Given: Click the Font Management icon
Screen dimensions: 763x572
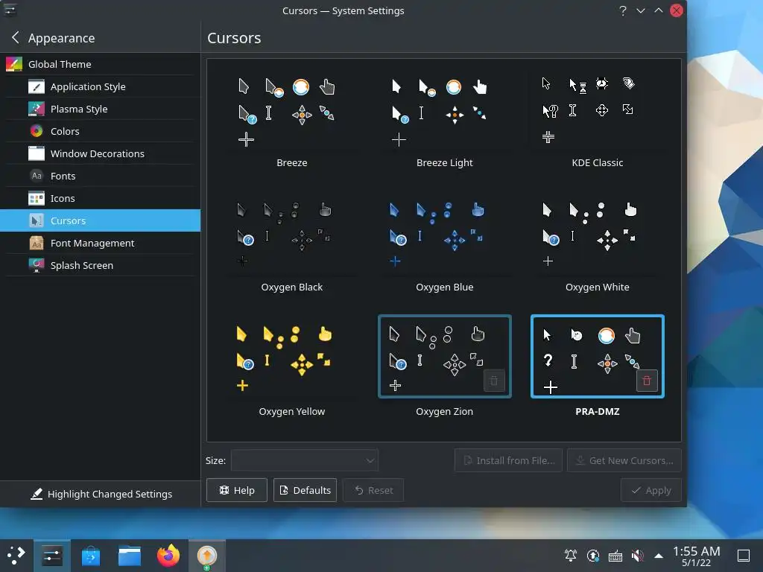Looking at the screenshot, I should (37, 244).
